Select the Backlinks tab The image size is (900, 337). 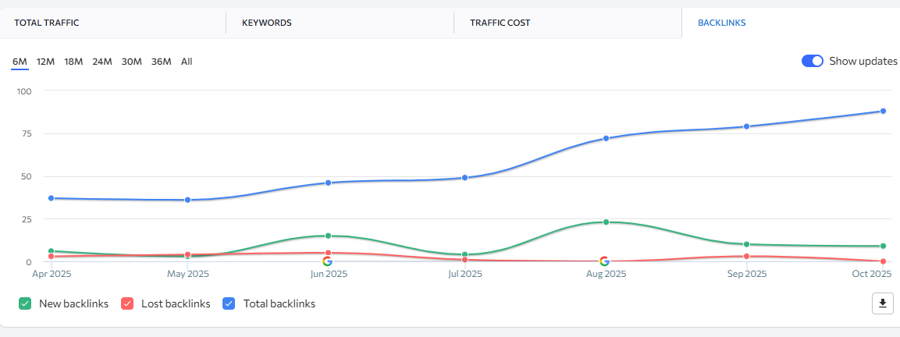[721, 23]
